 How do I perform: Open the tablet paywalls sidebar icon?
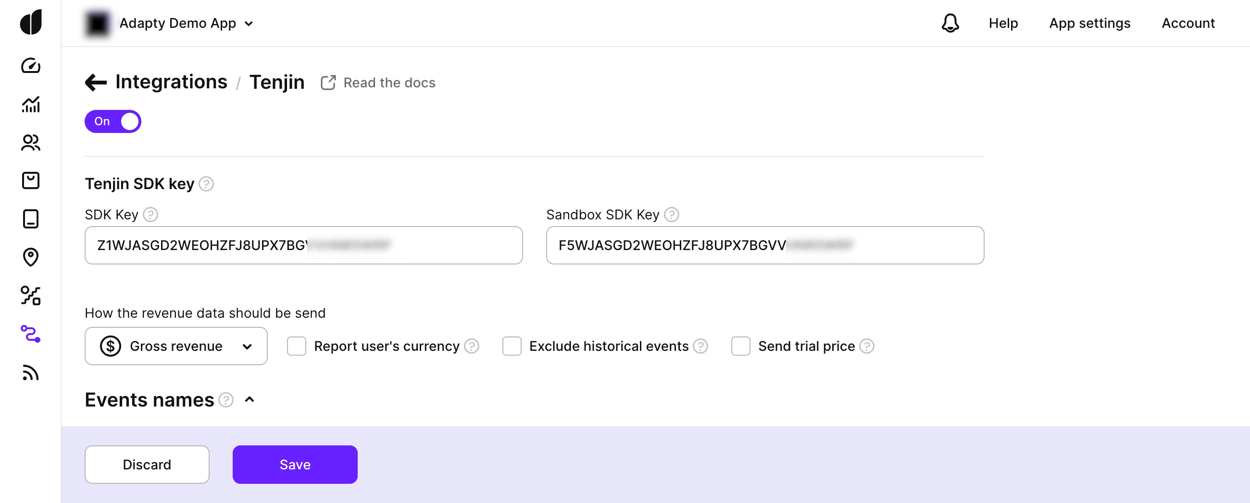click(x=31, y=218)
